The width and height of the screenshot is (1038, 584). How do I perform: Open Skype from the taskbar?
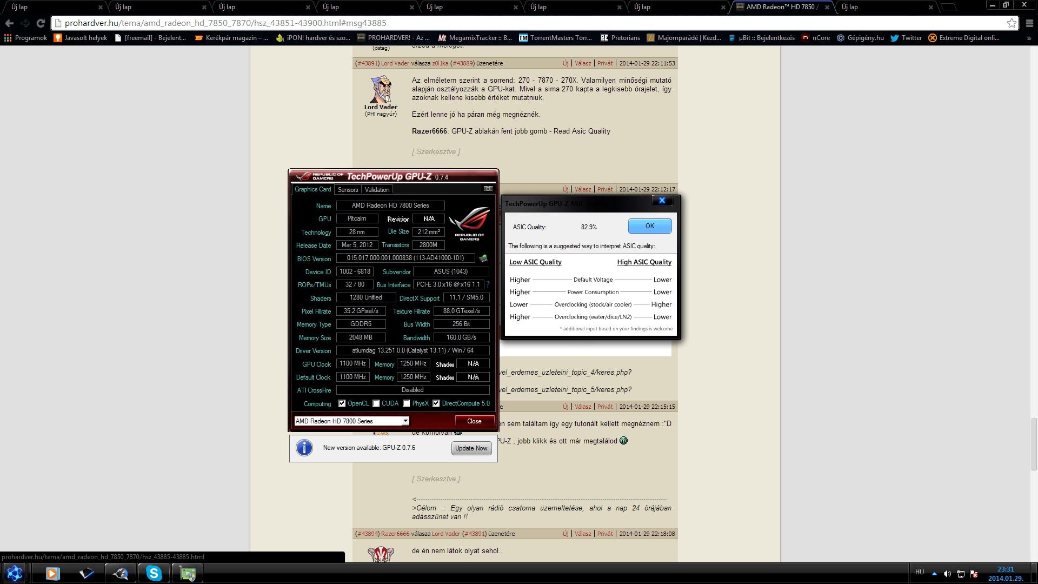[x=154, y=573]
